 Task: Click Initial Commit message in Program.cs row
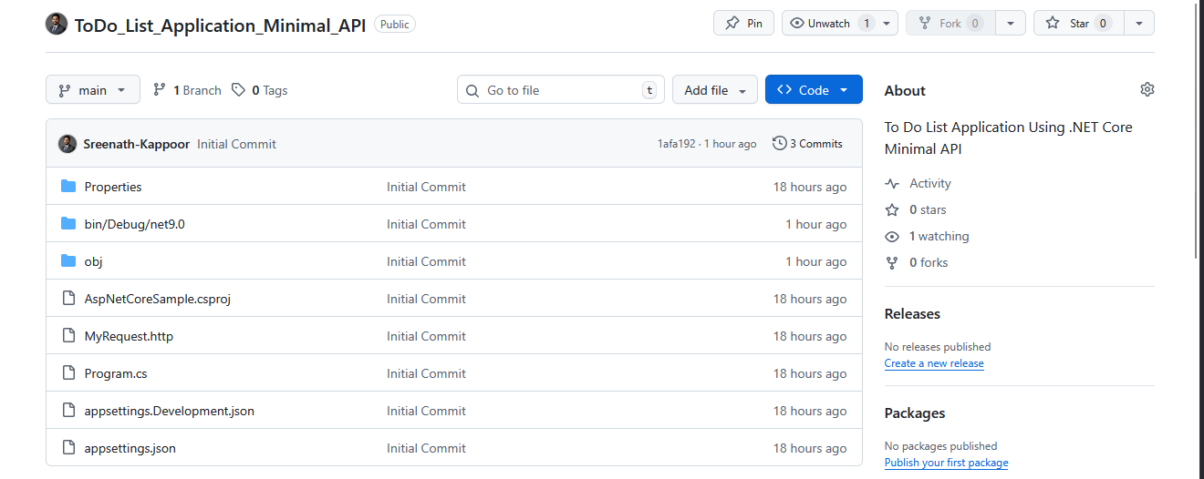point(426,373)
